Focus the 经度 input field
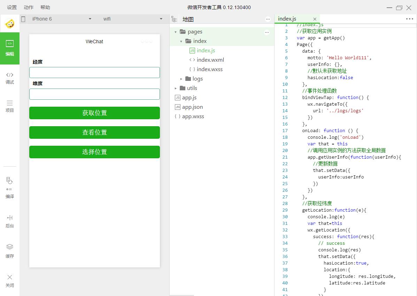This screenshot has height=296, width=417. pos(94,73)
